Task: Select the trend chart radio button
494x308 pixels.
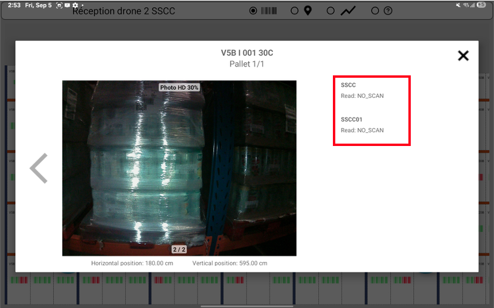Action: tap(331, 11)
